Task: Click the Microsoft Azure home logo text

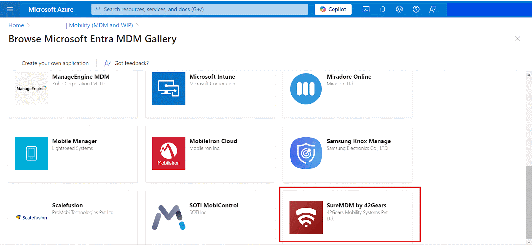Action: [51, 9]
